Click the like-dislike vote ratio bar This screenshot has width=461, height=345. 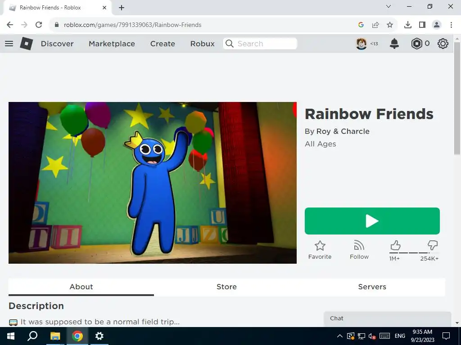pyautogui.click(x=414, y=252)
